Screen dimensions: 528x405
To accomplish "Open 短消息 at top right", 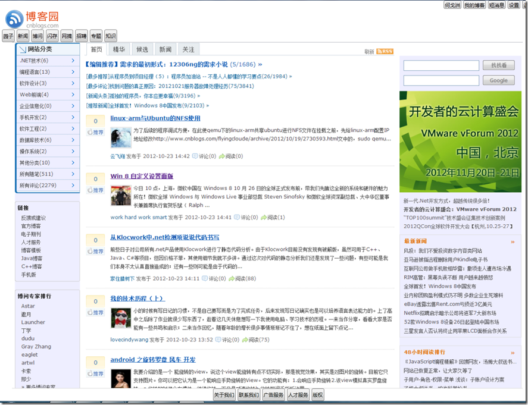I will [x=496, y=5].
